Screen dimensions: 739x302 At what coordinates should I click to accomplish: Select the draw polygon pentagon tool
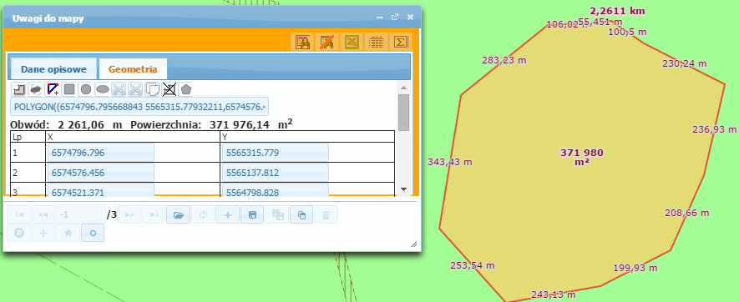pos(185,89)
